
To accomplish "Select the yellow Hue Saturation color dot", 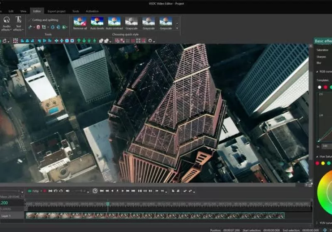I will pos(323,163).
